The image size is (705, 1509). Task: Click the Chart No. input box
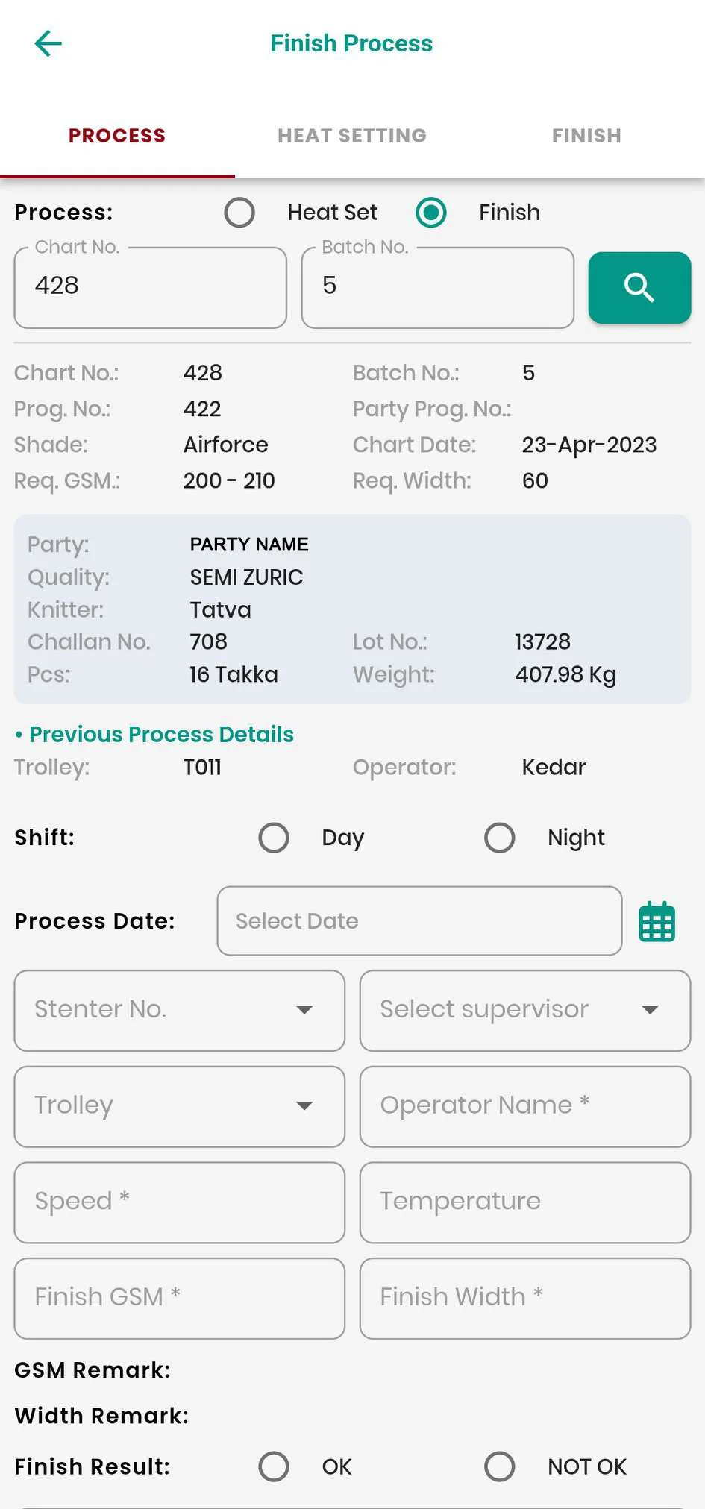pos(150,288)
